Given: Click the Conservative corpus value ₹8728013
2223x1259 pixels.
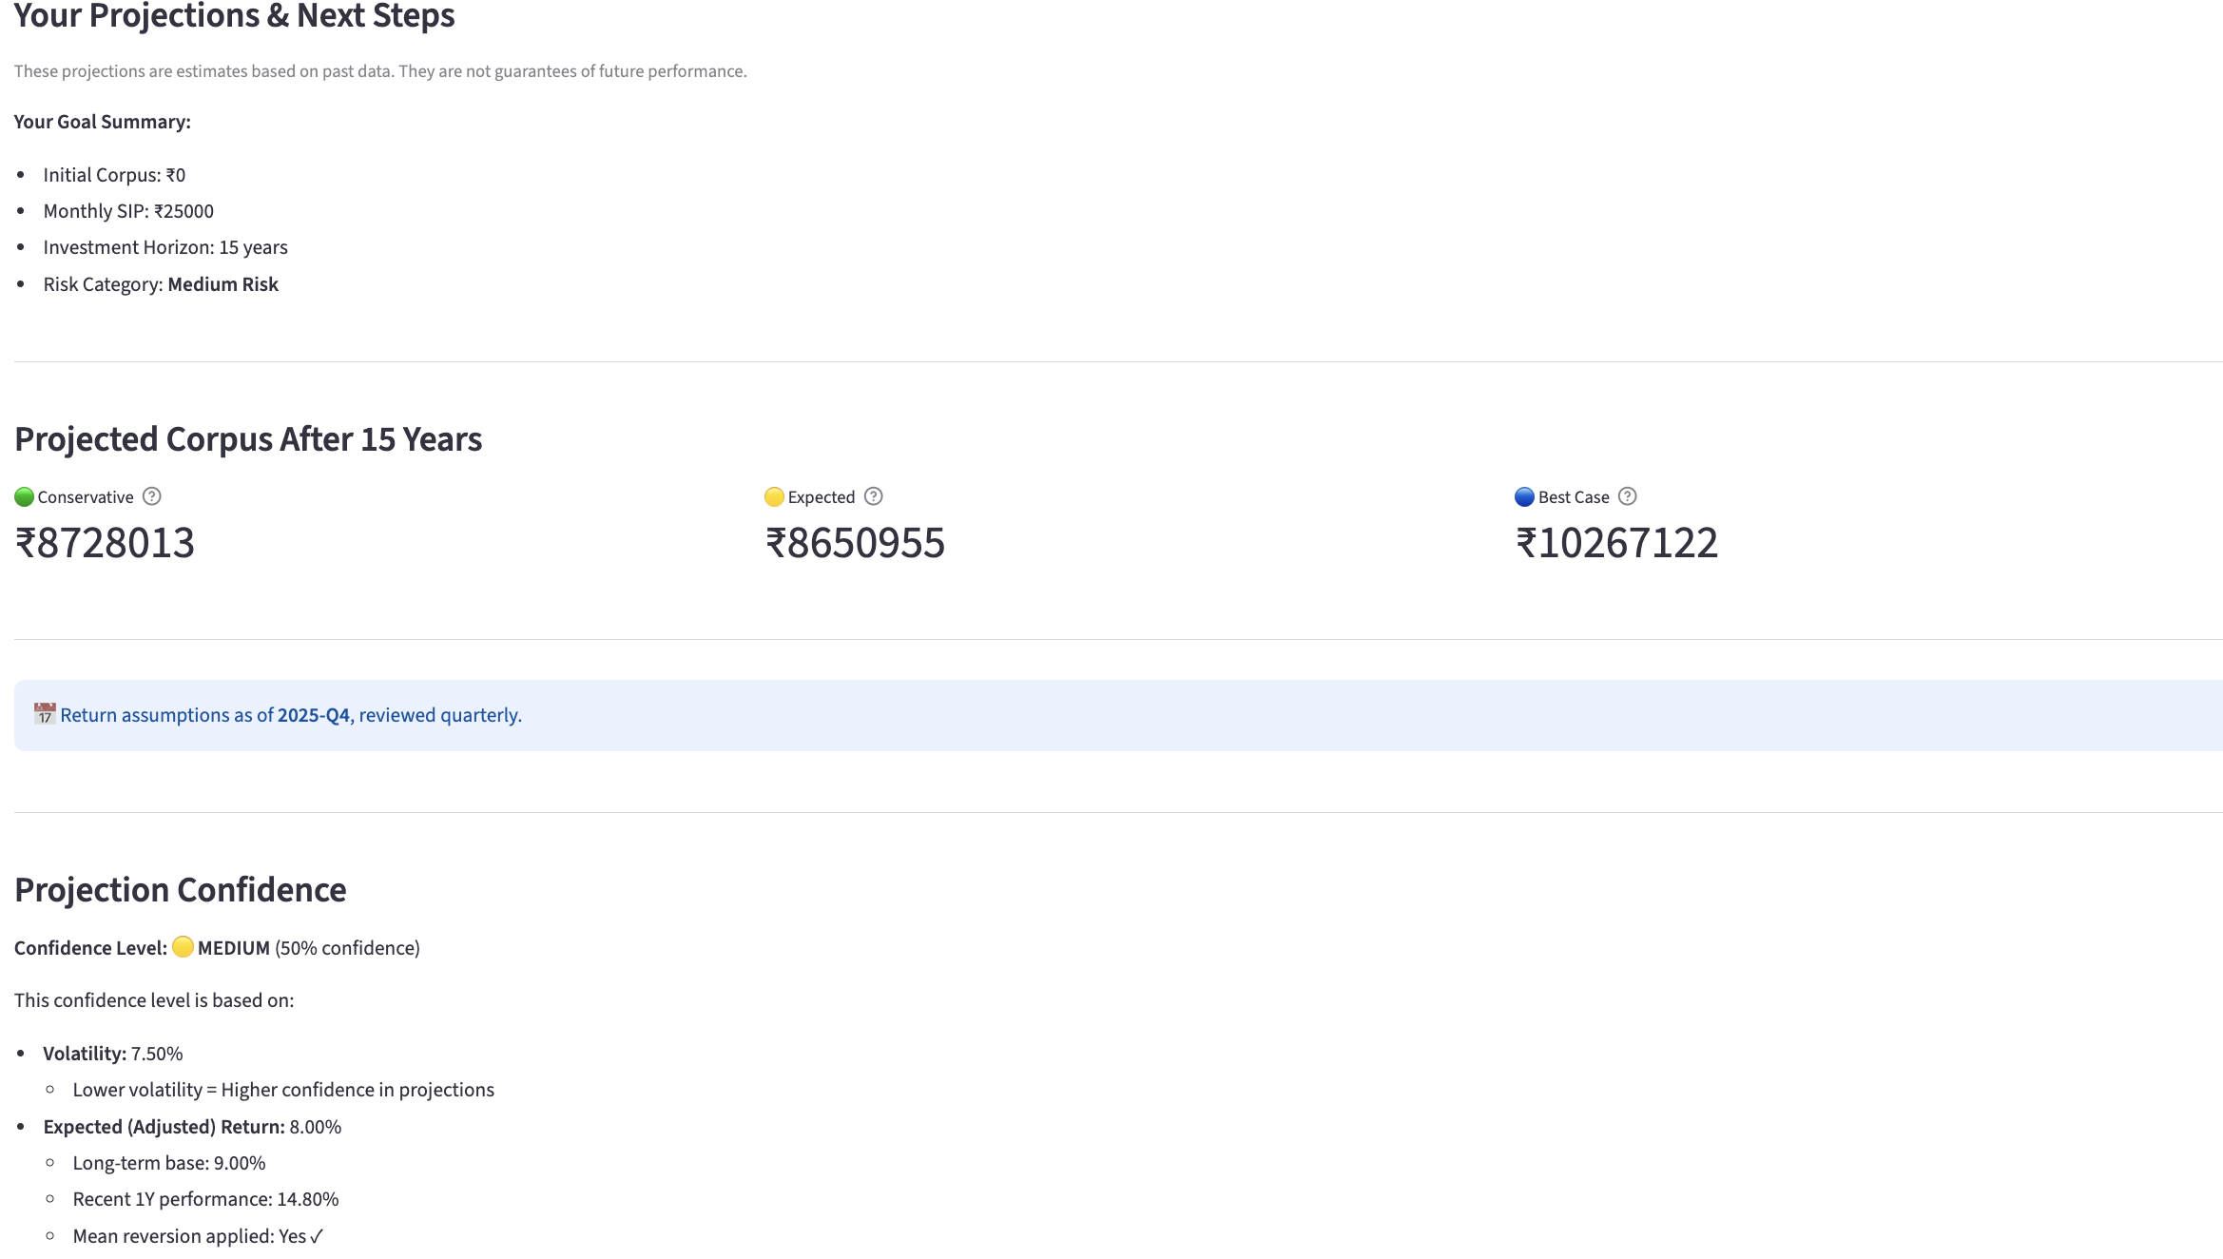Looking at the screenshot, I should 105,543.
